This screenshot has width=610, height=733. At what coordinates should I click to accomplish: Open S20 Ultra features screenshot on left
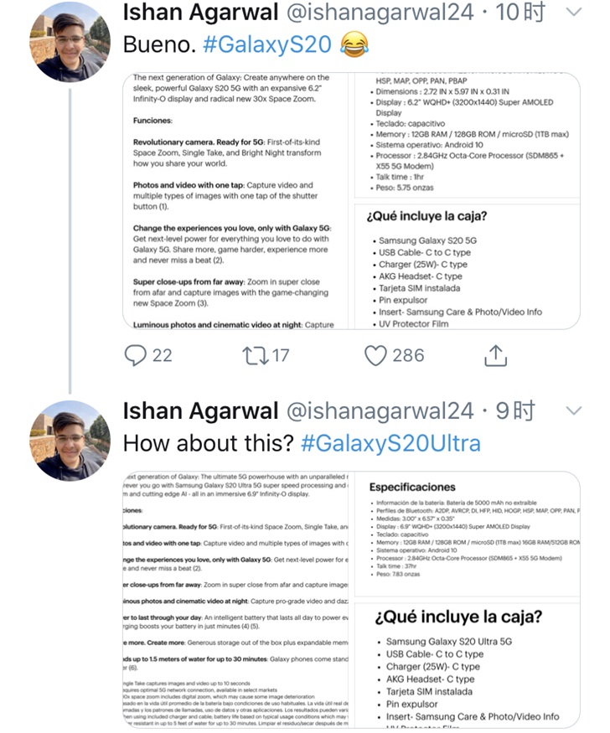[x=234, y=600]
